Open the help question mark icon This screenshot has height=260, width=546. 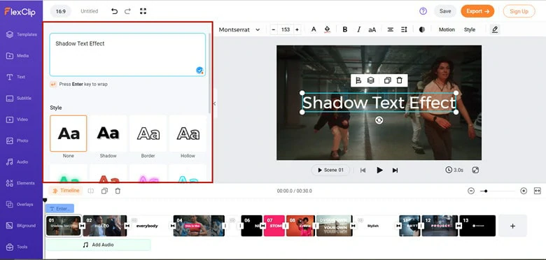(423, 11)
